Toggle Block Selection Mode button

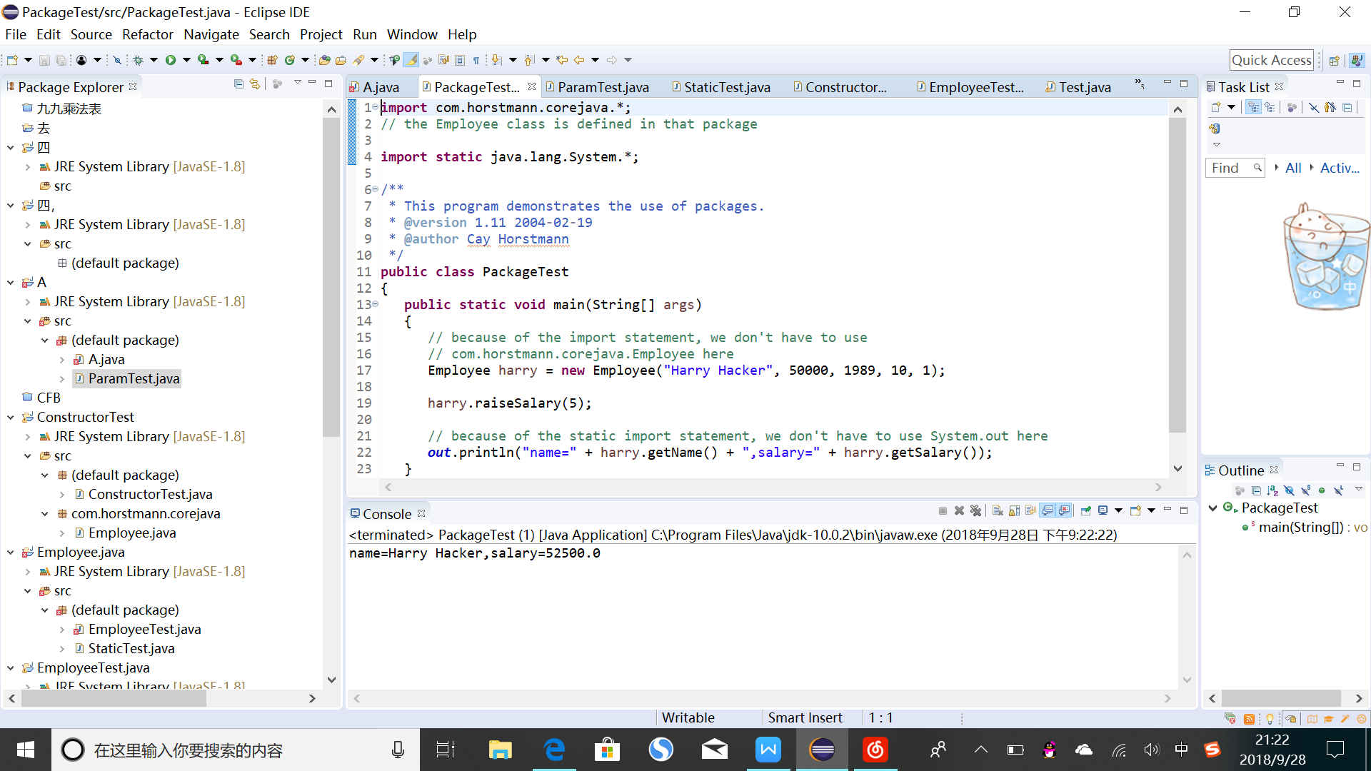pyautogui.click(x=460, y=60)
